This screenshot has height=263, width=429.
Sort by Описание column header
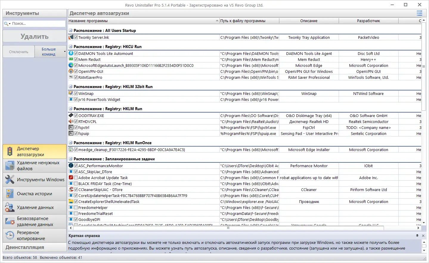(x=309, y=21)
